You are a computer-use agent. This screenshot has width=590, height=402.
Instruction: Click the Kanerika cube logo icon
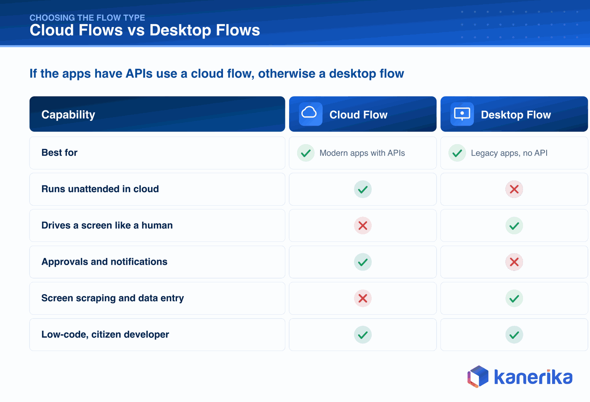point(478,376)
